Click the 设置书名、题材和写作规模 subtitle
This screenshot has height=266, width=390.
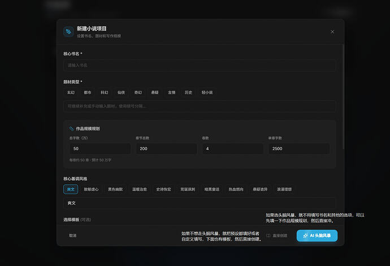pos(99,36)
